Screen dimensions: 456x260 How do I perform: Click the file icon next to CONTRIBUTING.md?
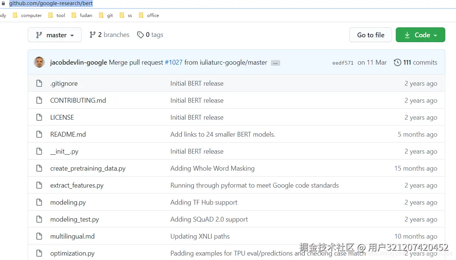(39, 100)
